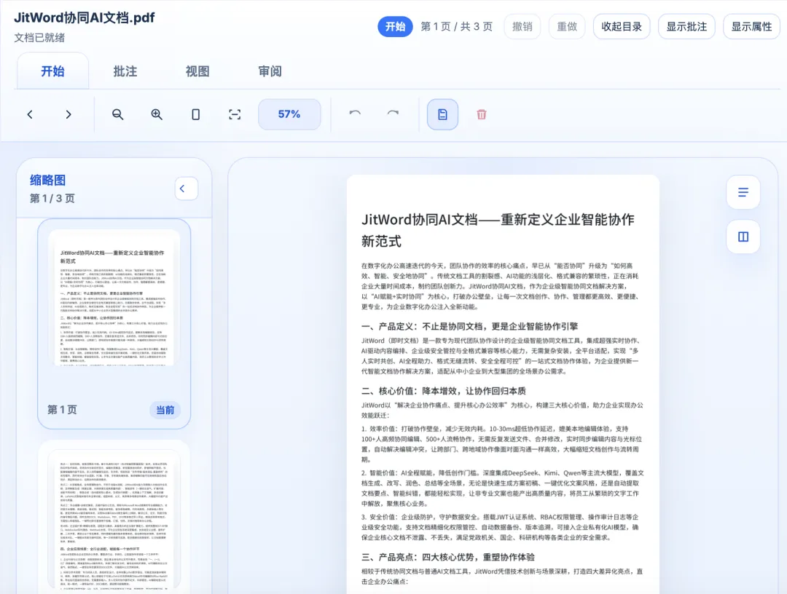
Task: Select fit width frame icon
Action: point(235,114)
